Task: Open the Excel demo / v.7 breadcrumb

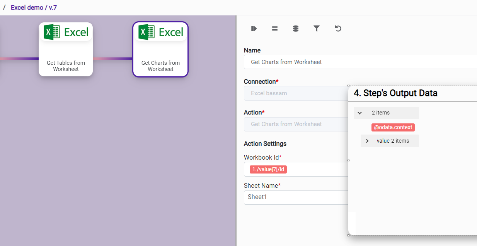Action: [x=34, y=7]
